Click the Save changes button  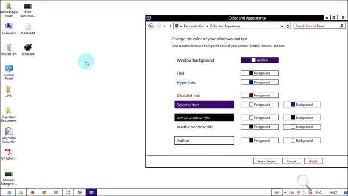click(x=266, y=161)
